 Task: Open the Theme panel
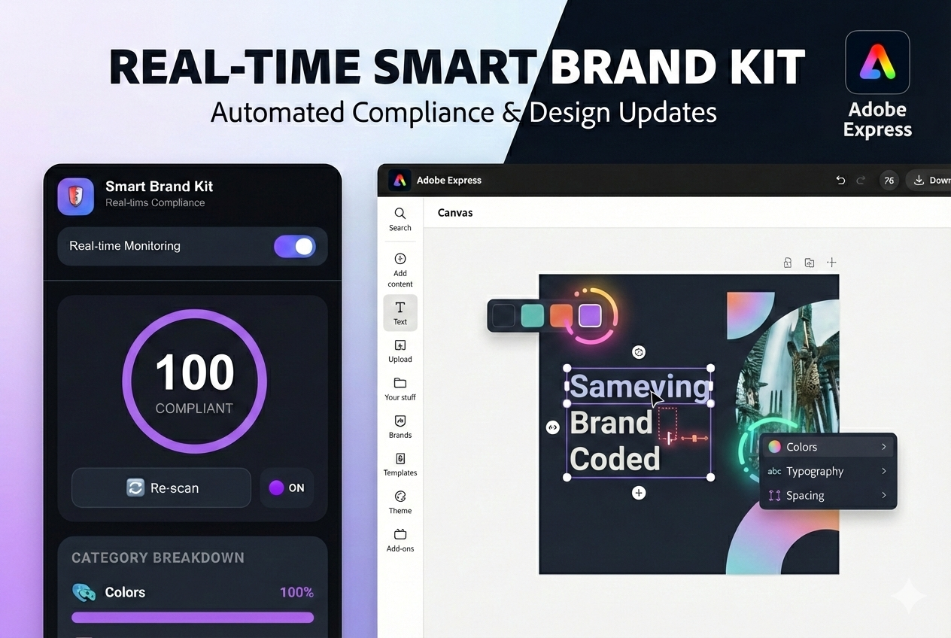[400, 502]
